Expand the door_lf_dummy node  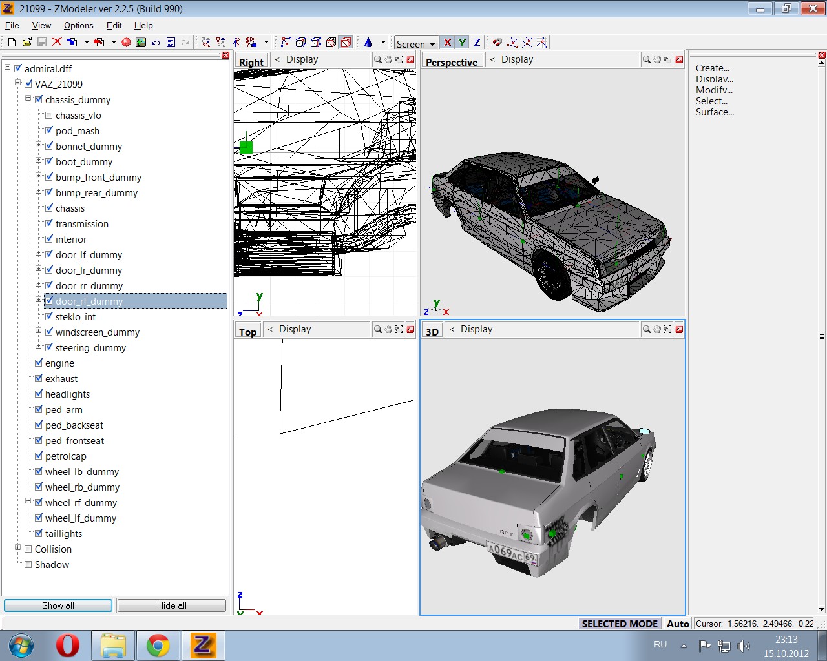pyautogui.click(x=38, y=254)
